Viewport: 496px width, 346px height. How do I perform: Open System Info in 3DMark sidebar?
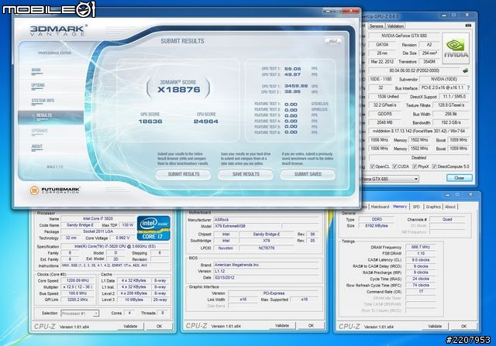(x=43, y=101)
